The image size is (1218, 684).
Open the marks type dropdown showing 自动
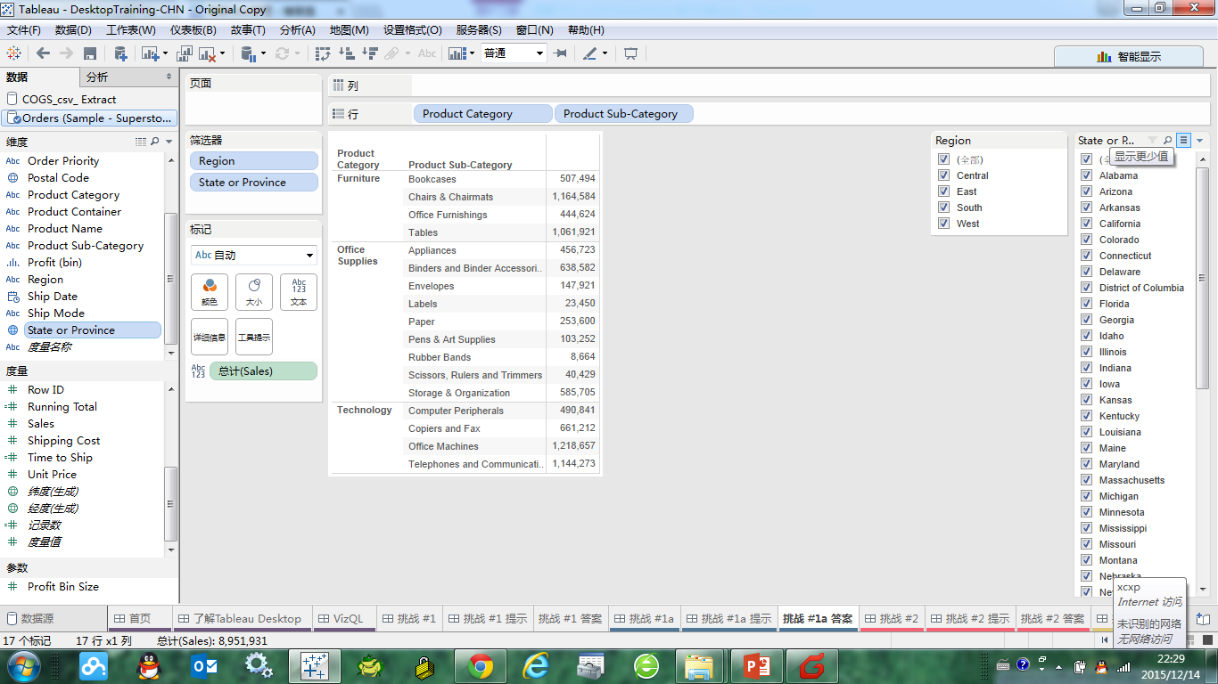point(254,256)
